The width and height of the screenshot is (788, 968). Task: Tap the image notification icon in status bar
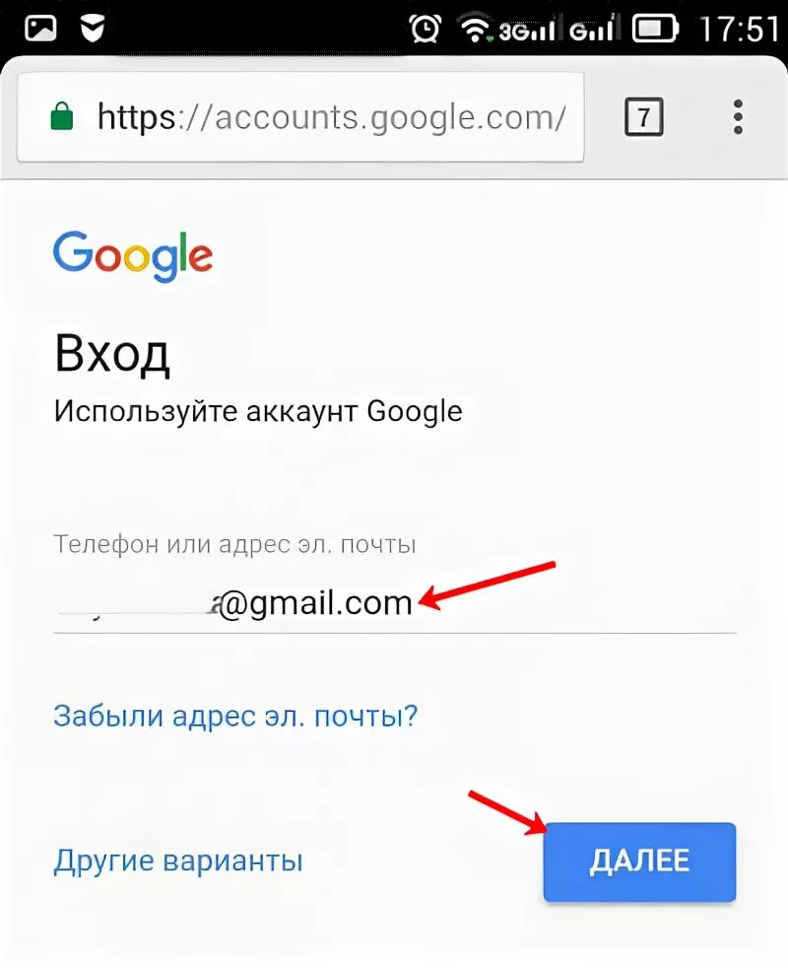click(x=40, y=28)
